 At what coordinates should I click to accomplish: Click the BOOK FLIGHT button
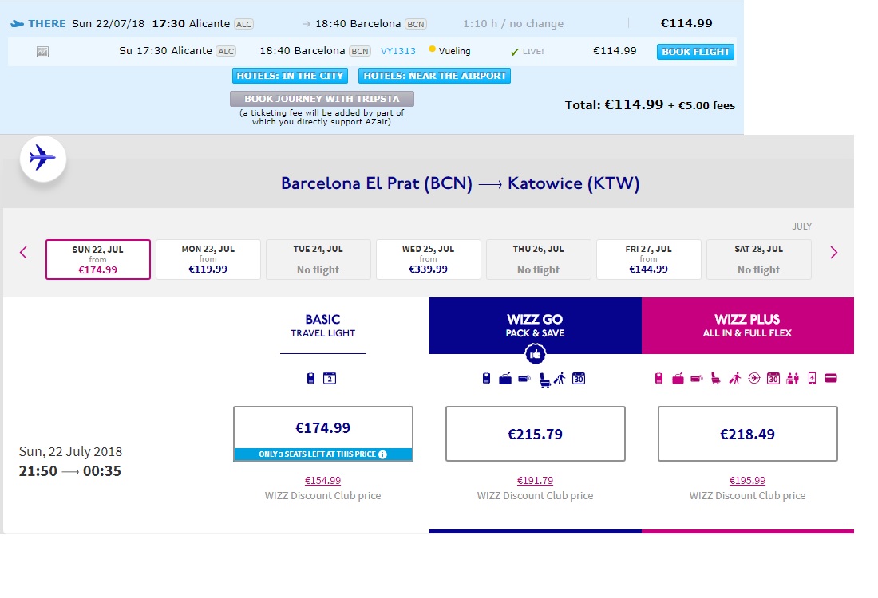(695, 52)
